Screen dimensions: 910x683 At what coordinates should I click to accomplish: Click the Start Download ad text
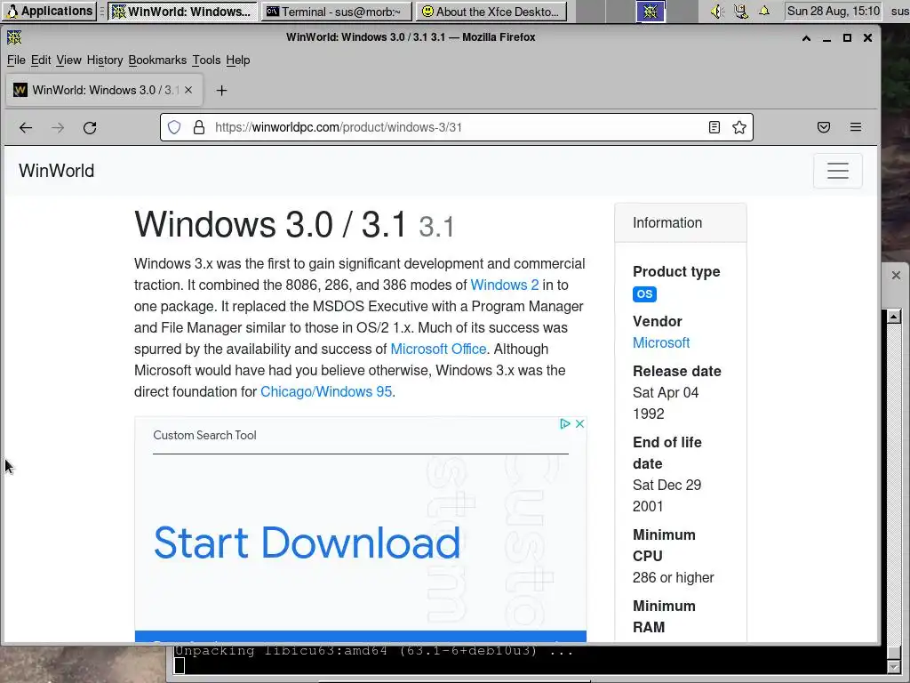click(307, 543)
